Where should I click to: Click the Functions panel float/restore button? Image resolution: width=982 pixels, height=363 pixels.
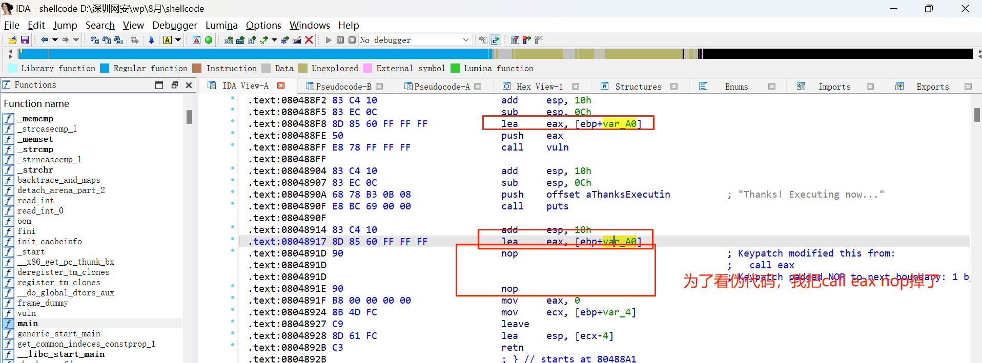174,85
